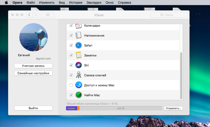Click the iCloud window title
This screenshot has width=210, height=127.
click(99, 15)
